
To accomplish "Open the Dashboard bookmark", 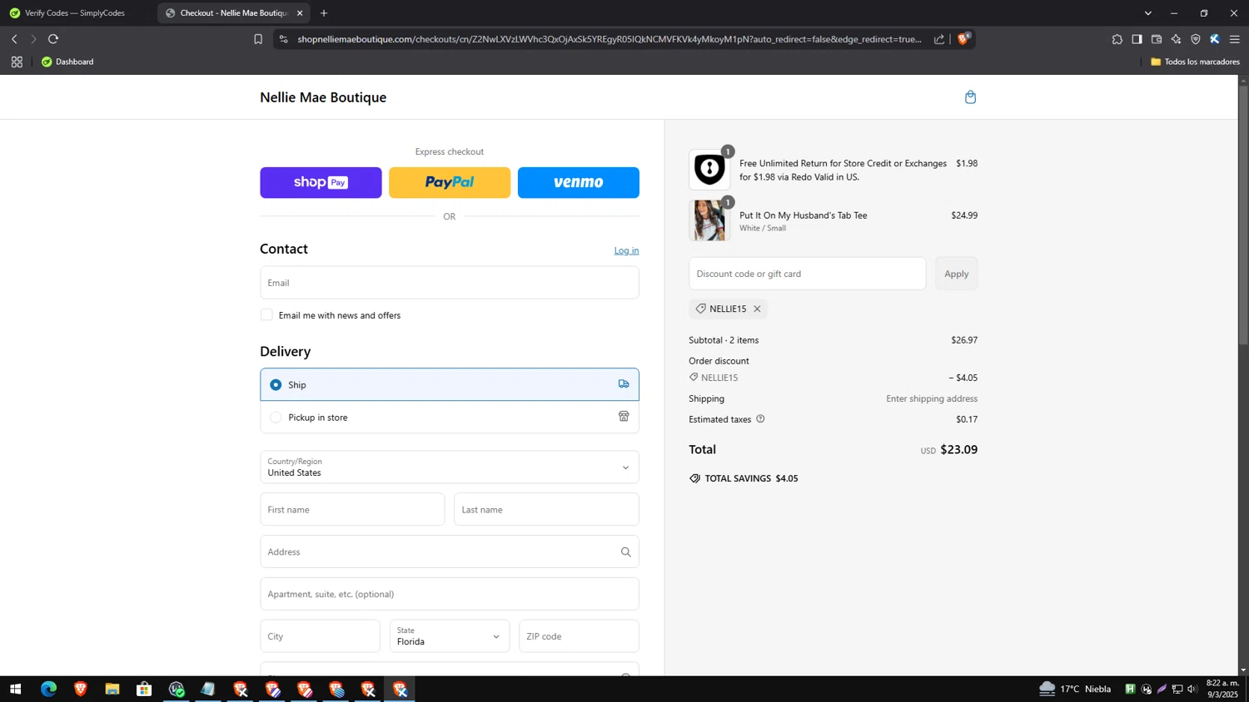I will click(x=67, y=62).
